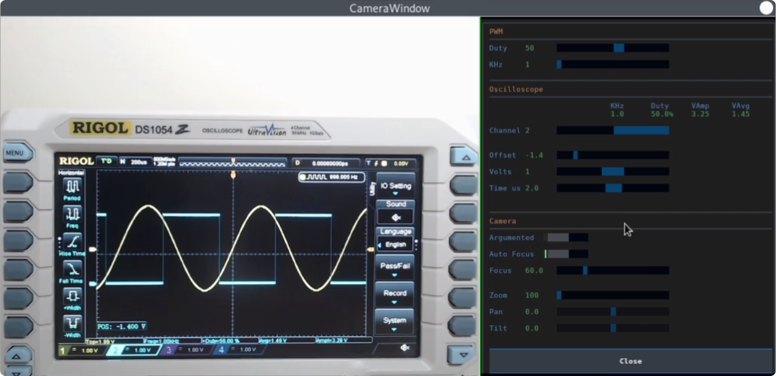Select the channel 2 tab on the oscilloscope

133,350
